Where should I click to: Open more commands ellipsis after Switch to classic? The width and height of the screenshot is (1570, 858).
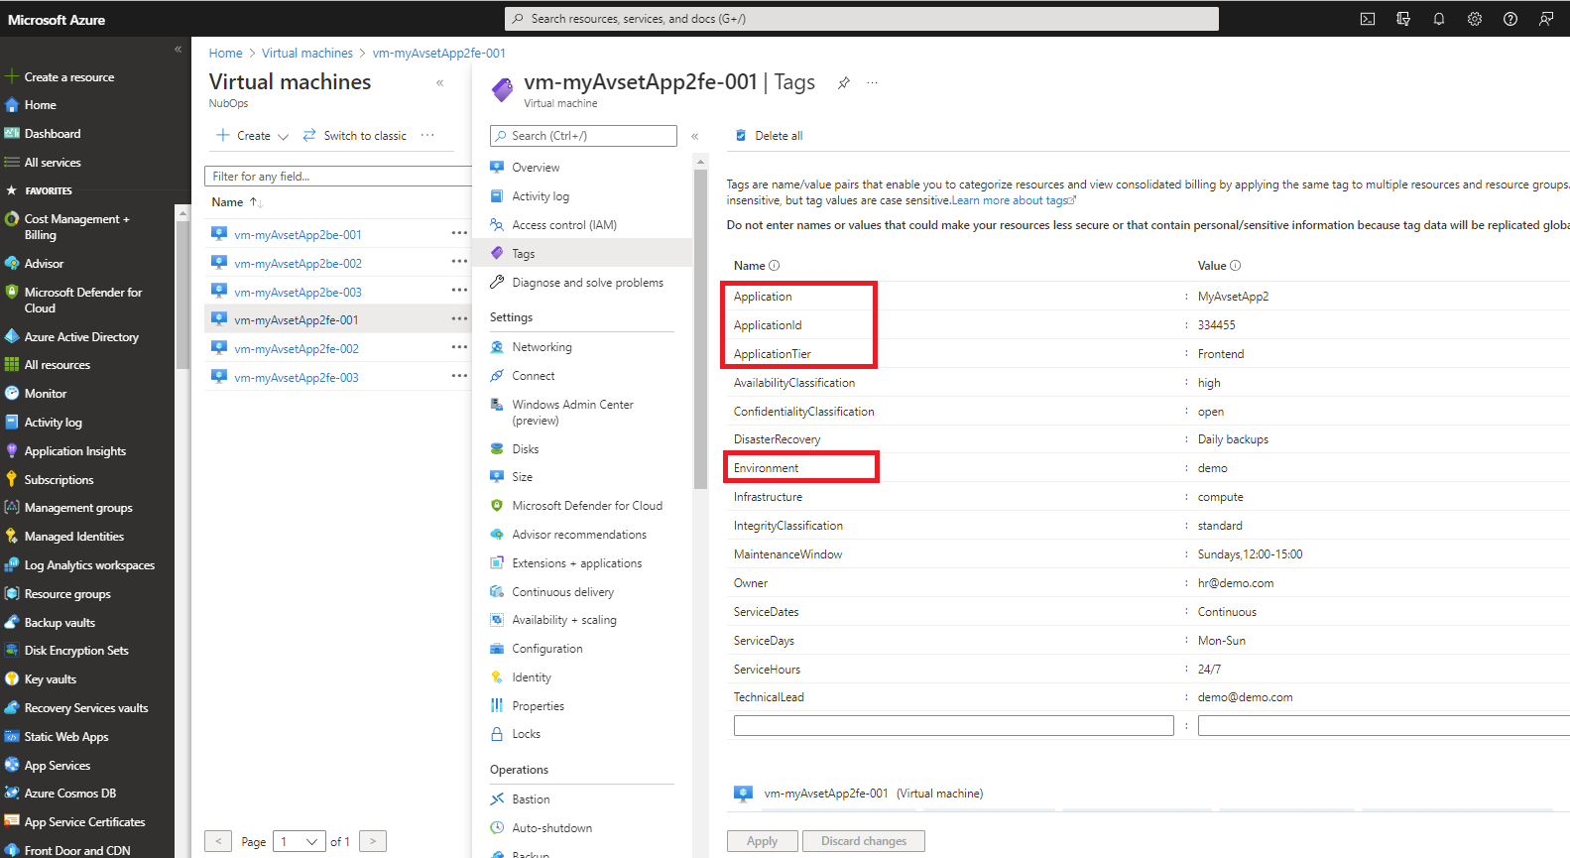[x=427, y=136]
